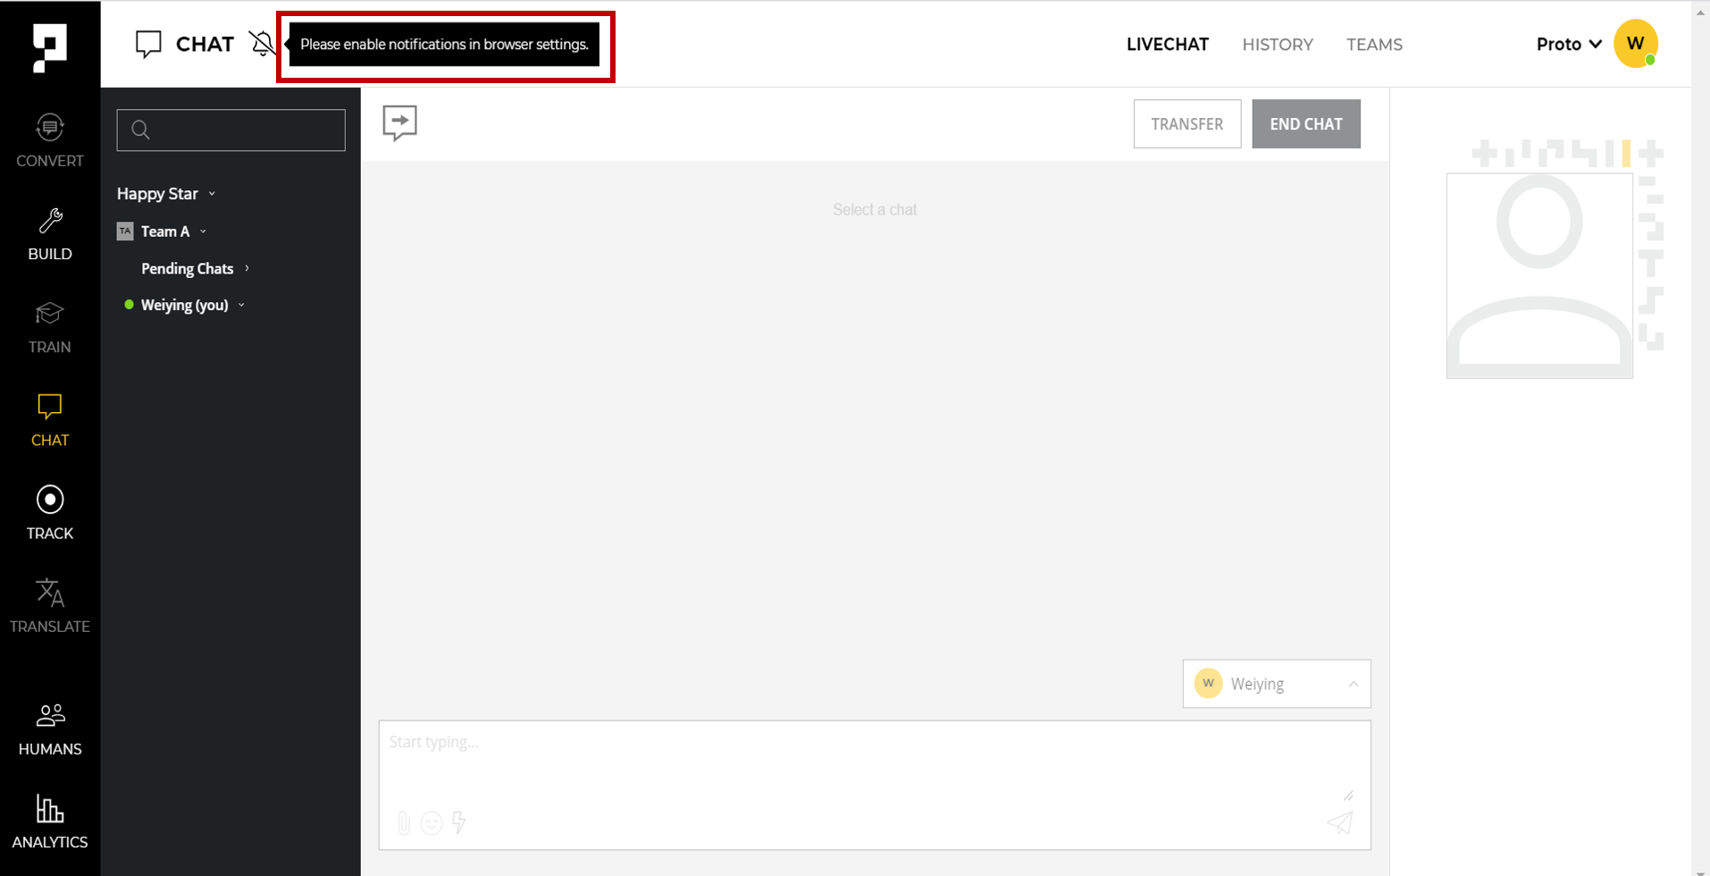The height and width of the screenshot is (876, 1710).
Task: Focus the chat search field
Action: pyautogui.click(x=231, y=131)
